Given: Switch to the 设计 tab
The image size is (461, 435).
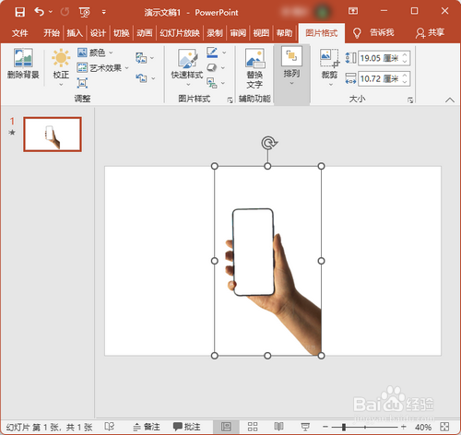Looking at the screenshot, I should (98, 33).
